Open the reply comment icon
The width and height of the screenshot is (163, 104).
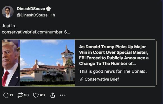click(x=6, y=95)
